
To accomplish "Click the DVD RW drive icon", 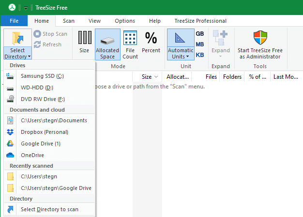I will pyautogui.click(x=10, y=99).
